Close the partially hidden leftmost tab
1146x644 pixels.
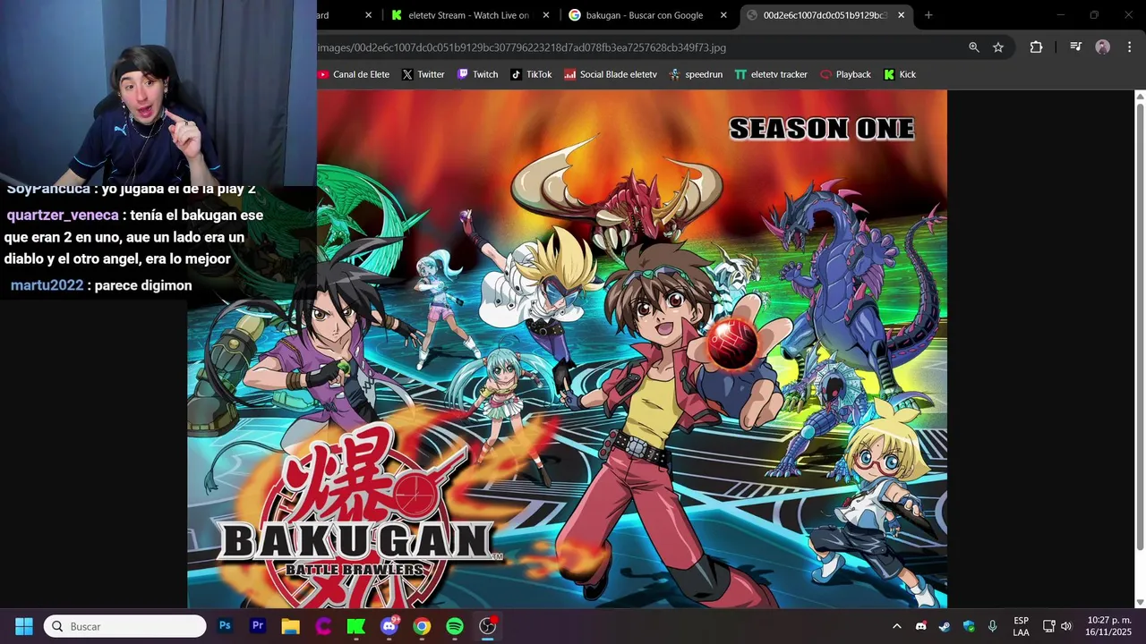pos(368,15)
